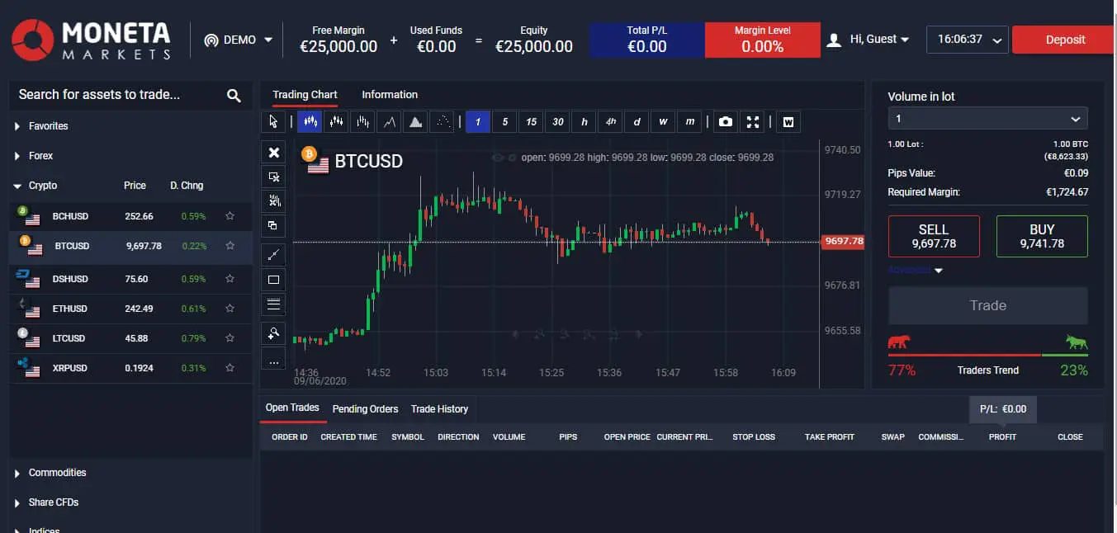Click the search magnifier icon
The image size is (1117, 533).
pyautogui.click(x=234, y=96)
